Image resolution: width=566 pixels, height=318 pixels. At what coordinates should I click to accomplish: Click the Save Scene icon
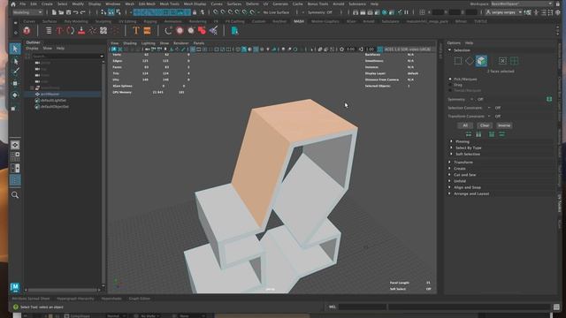point(68,12)
